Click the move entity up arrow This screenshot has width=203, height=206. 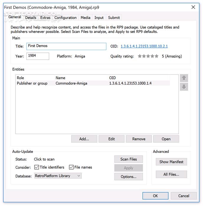pyautogui.click(x=184, y=78)
